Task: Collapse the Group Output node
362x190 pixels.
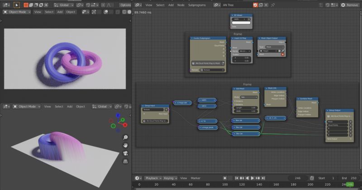Action: 327,110
